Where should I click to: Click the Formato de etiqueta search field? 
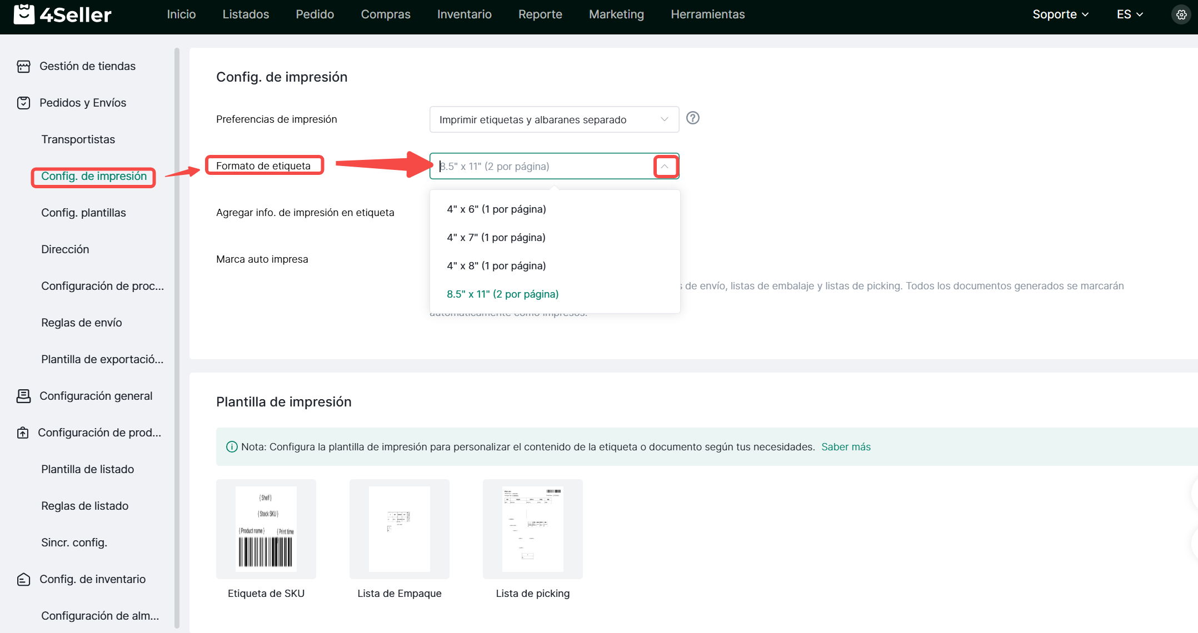[542, 166]
